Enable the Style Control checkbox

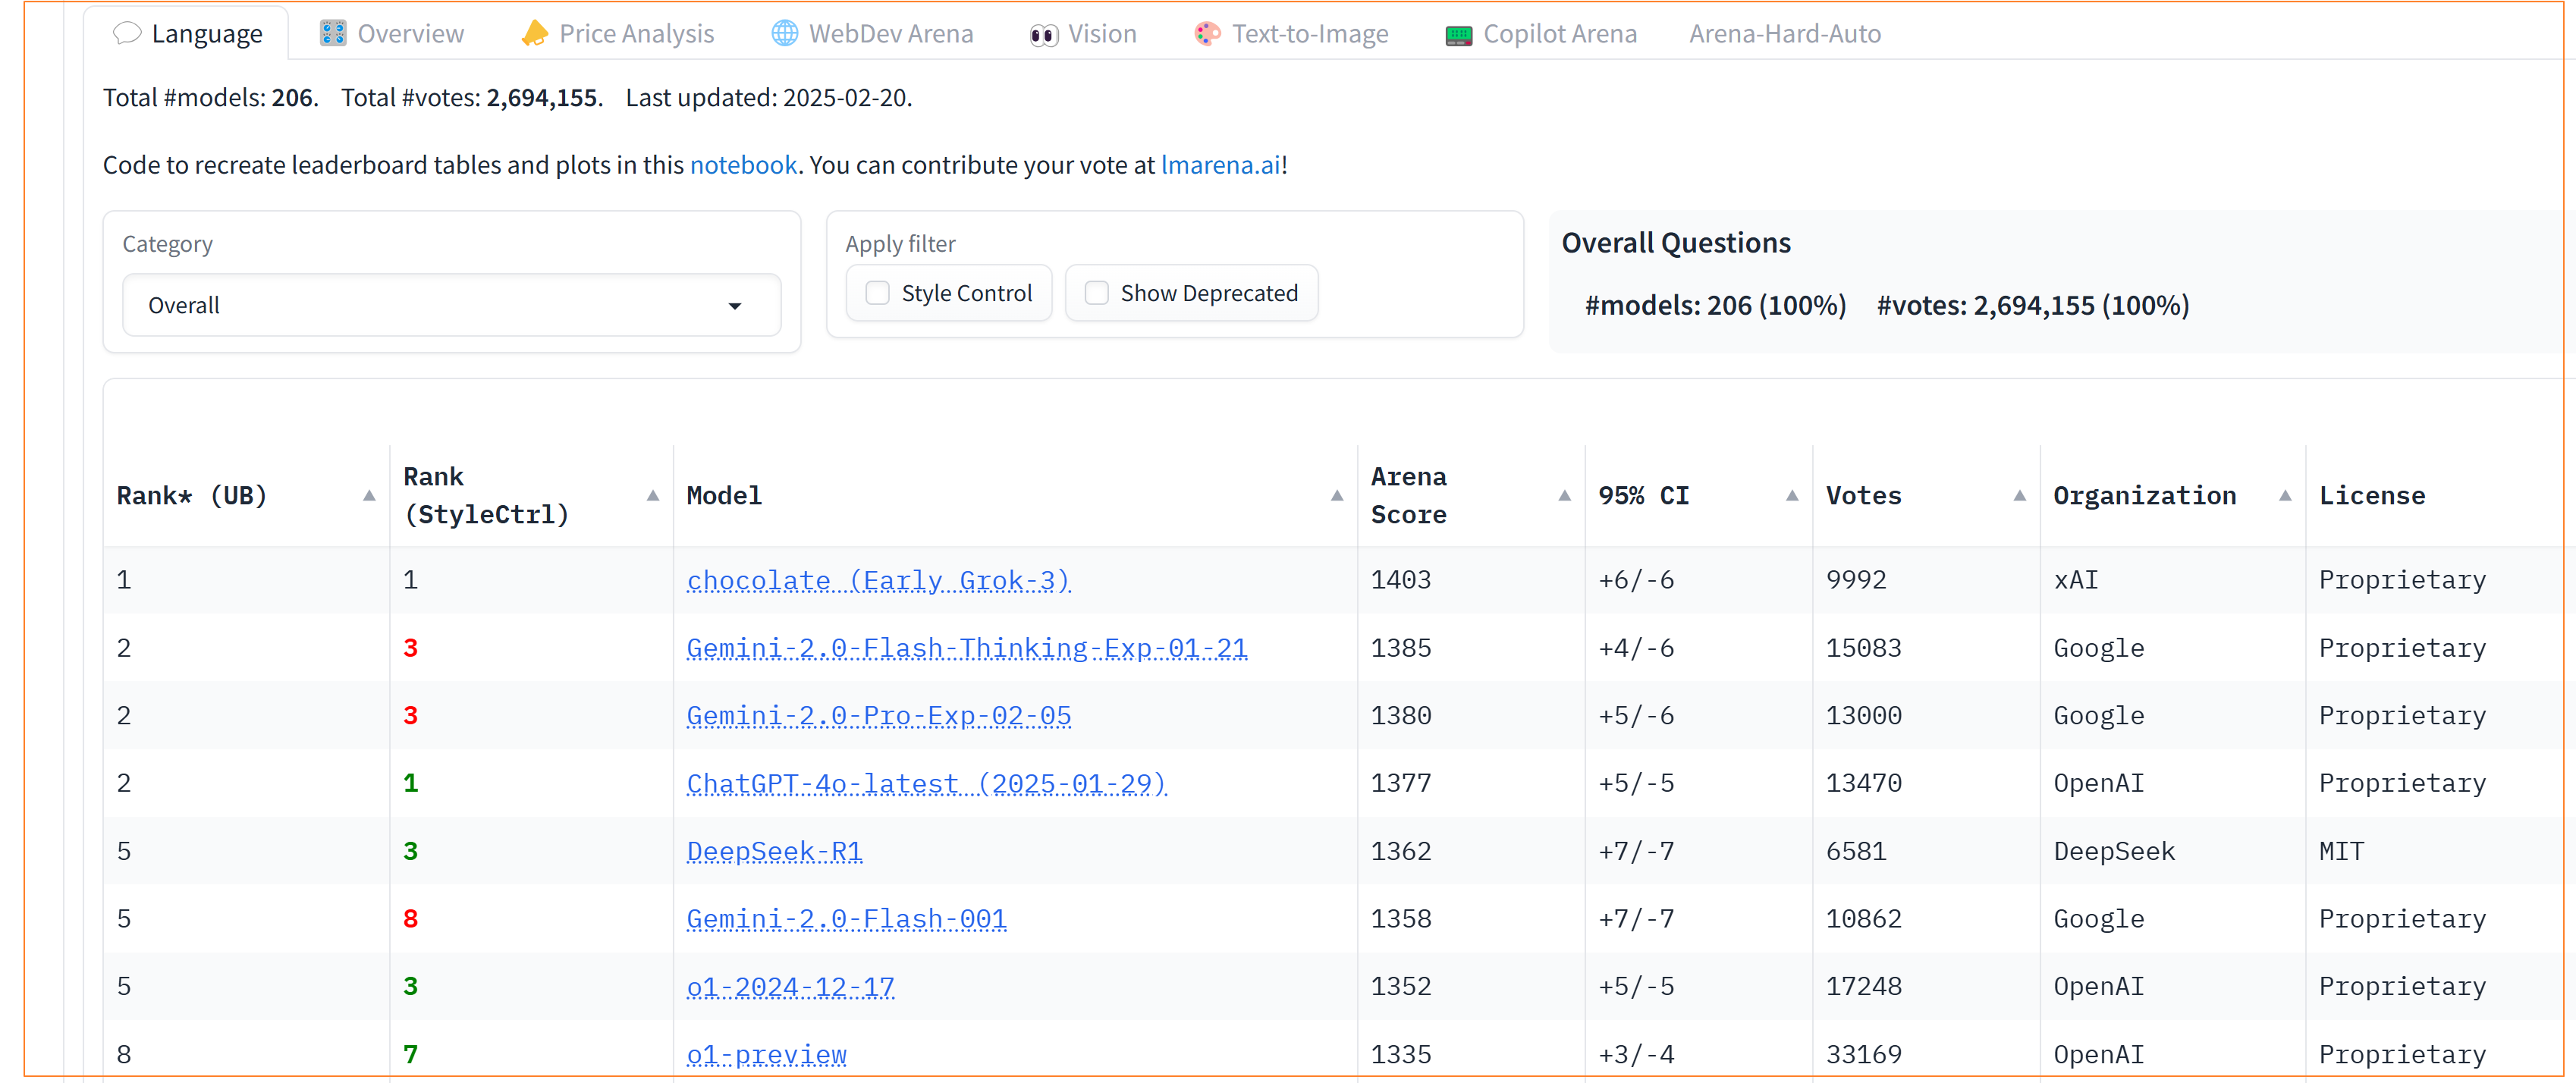pyautogui.click(x=877, y=293)
